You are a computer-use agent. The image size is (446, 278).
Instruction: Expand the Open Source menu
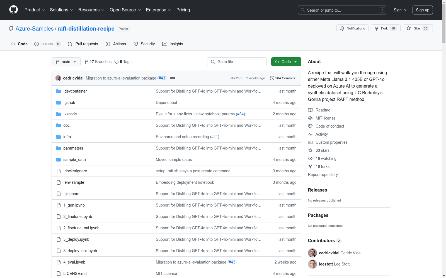[x=125, y=10]
